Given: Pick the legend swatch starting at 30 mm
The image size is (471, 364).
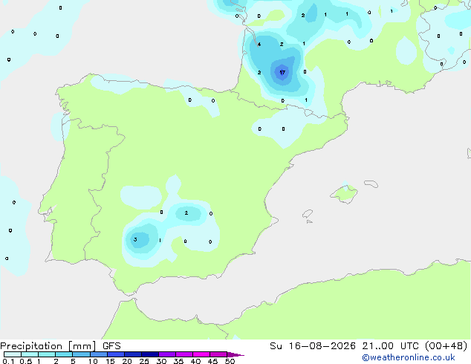Looking at the screenshot, I should [166, 354].
